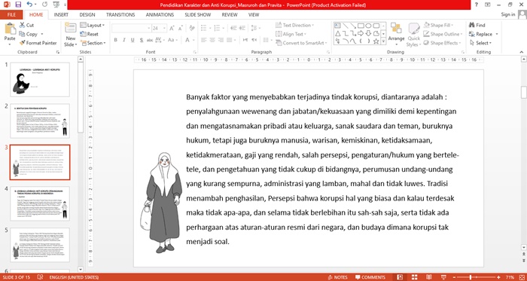Toggle Underline formatting
527x281 pixels.
133,40
